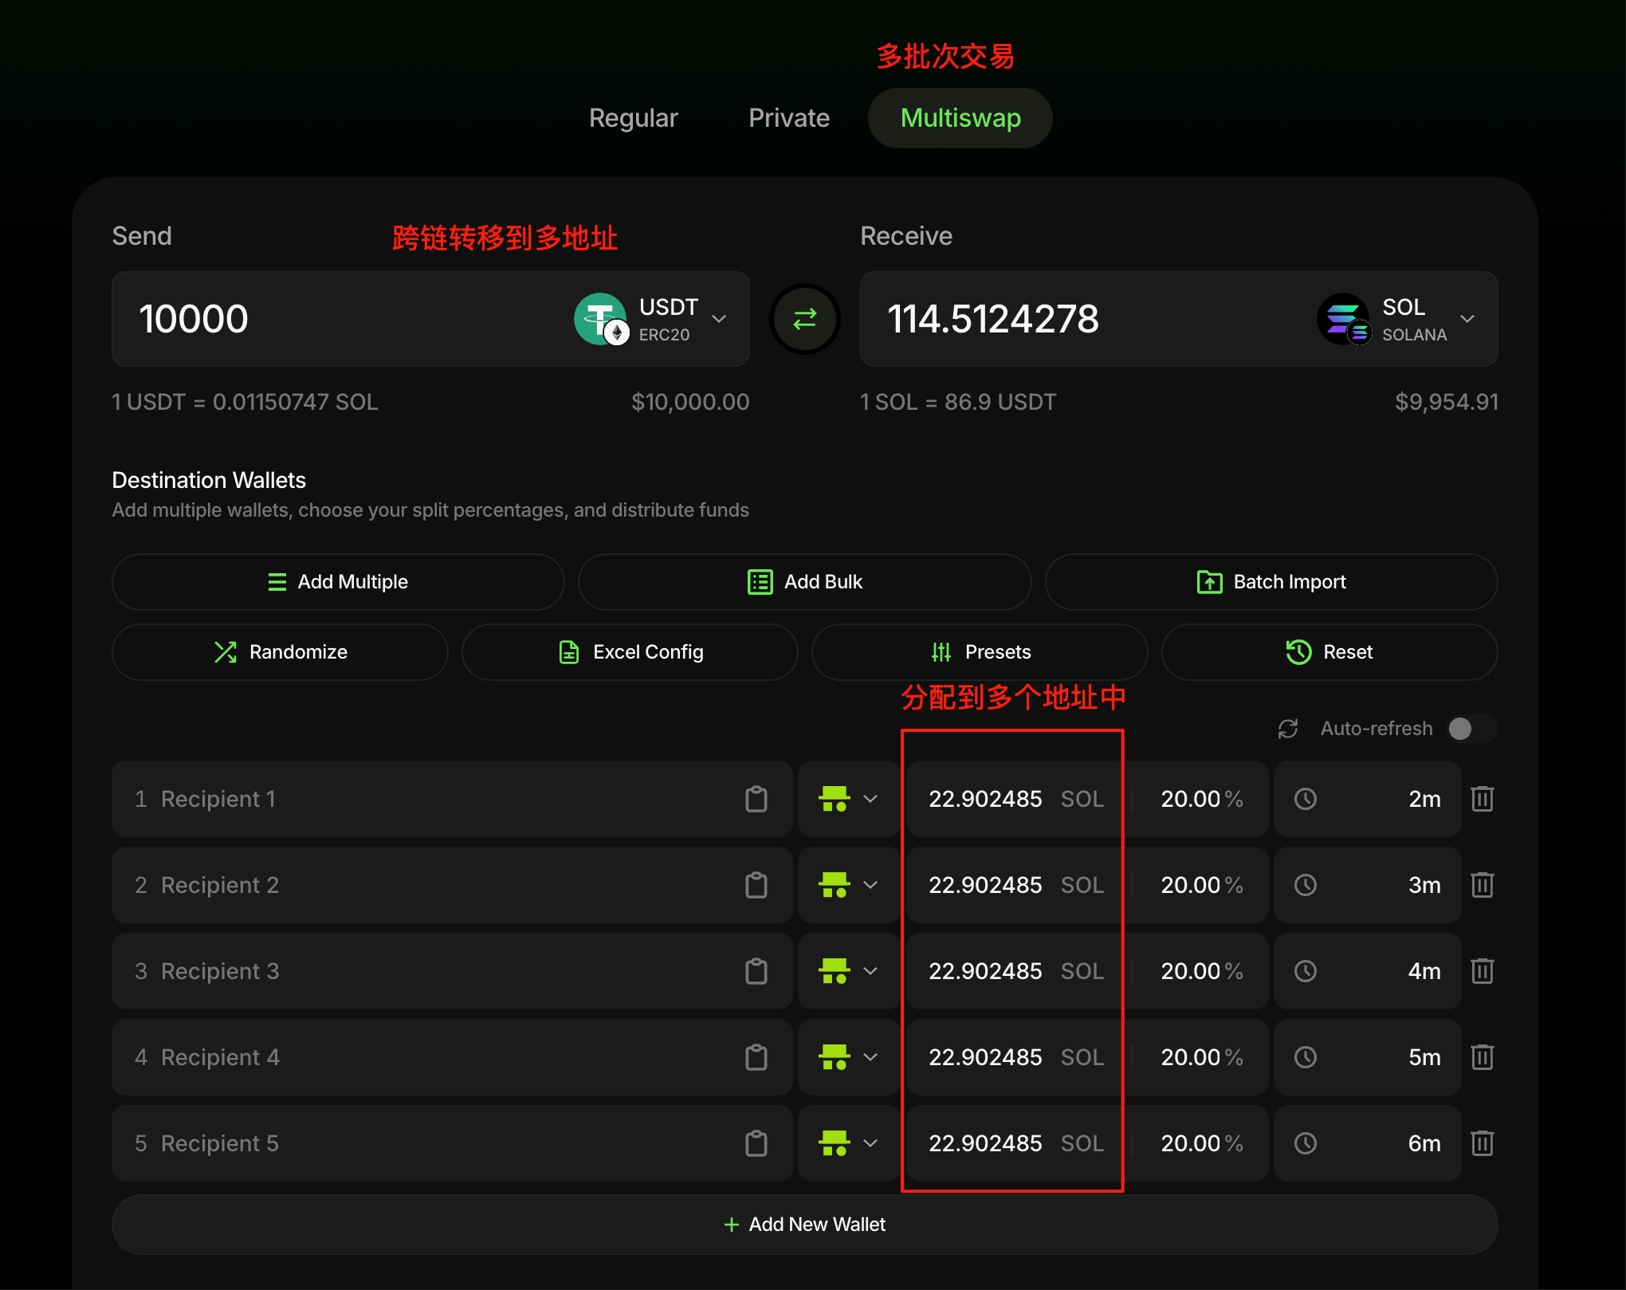The width and height of the screenshot is (1626, 1290).
Task: Toggle the Auto-refresh switch
Action: pyautogui.click(x=1473, y=729)
